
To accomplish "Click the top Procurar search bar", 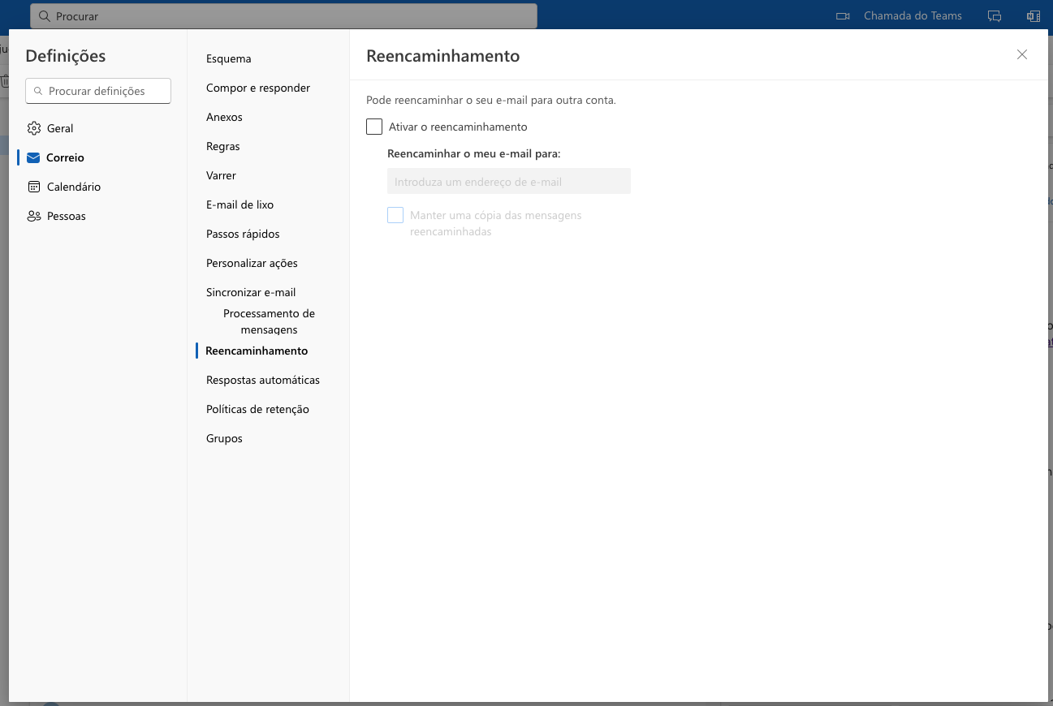I will tap(283, 16).
